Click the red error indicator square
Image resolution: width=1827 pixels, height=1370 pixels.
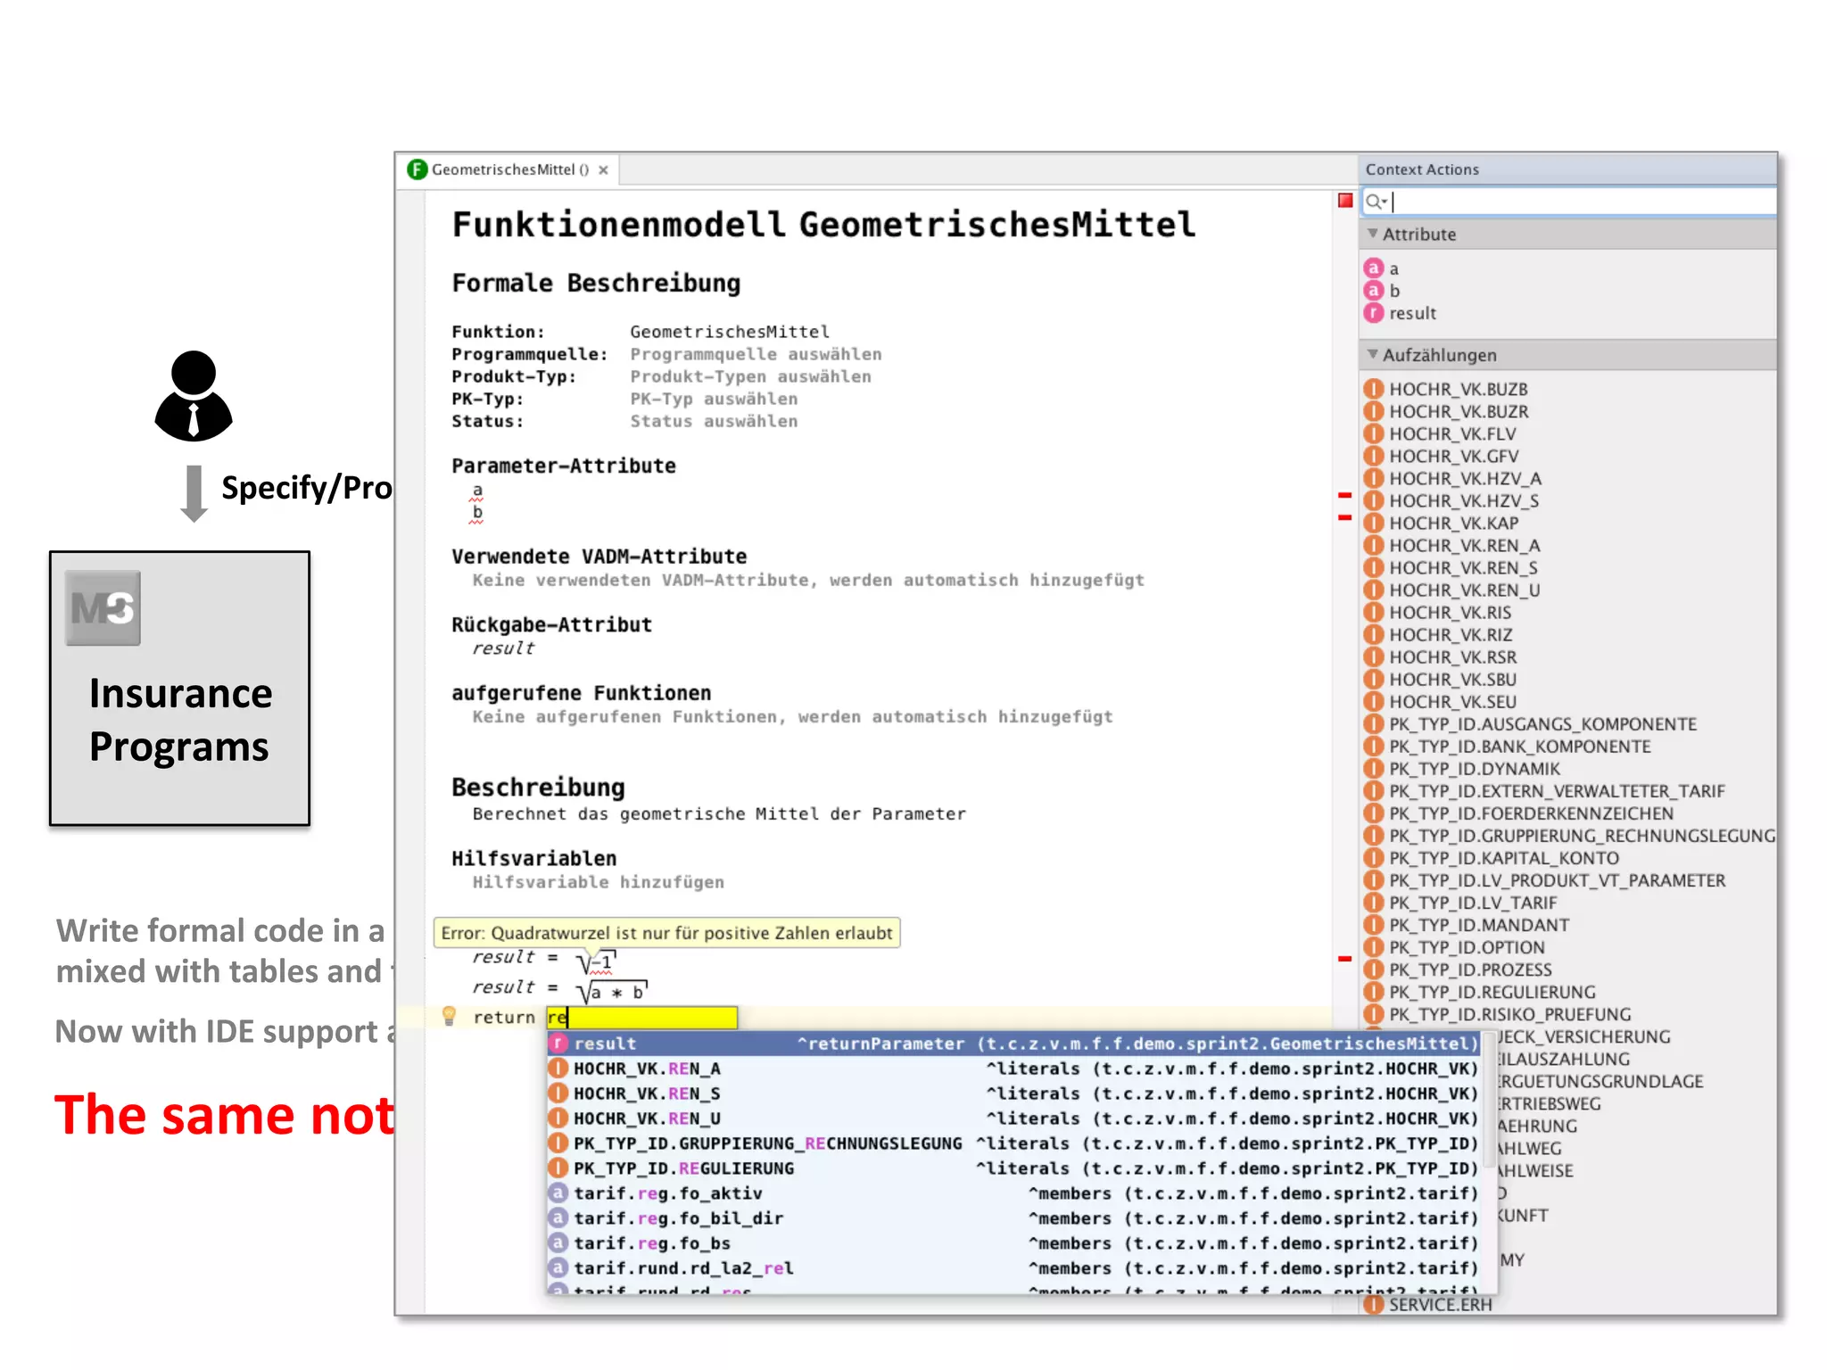(1345, 201)
